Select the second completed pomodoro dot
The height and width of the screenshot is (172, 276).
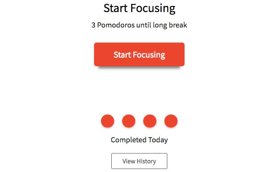pos(129,121)
